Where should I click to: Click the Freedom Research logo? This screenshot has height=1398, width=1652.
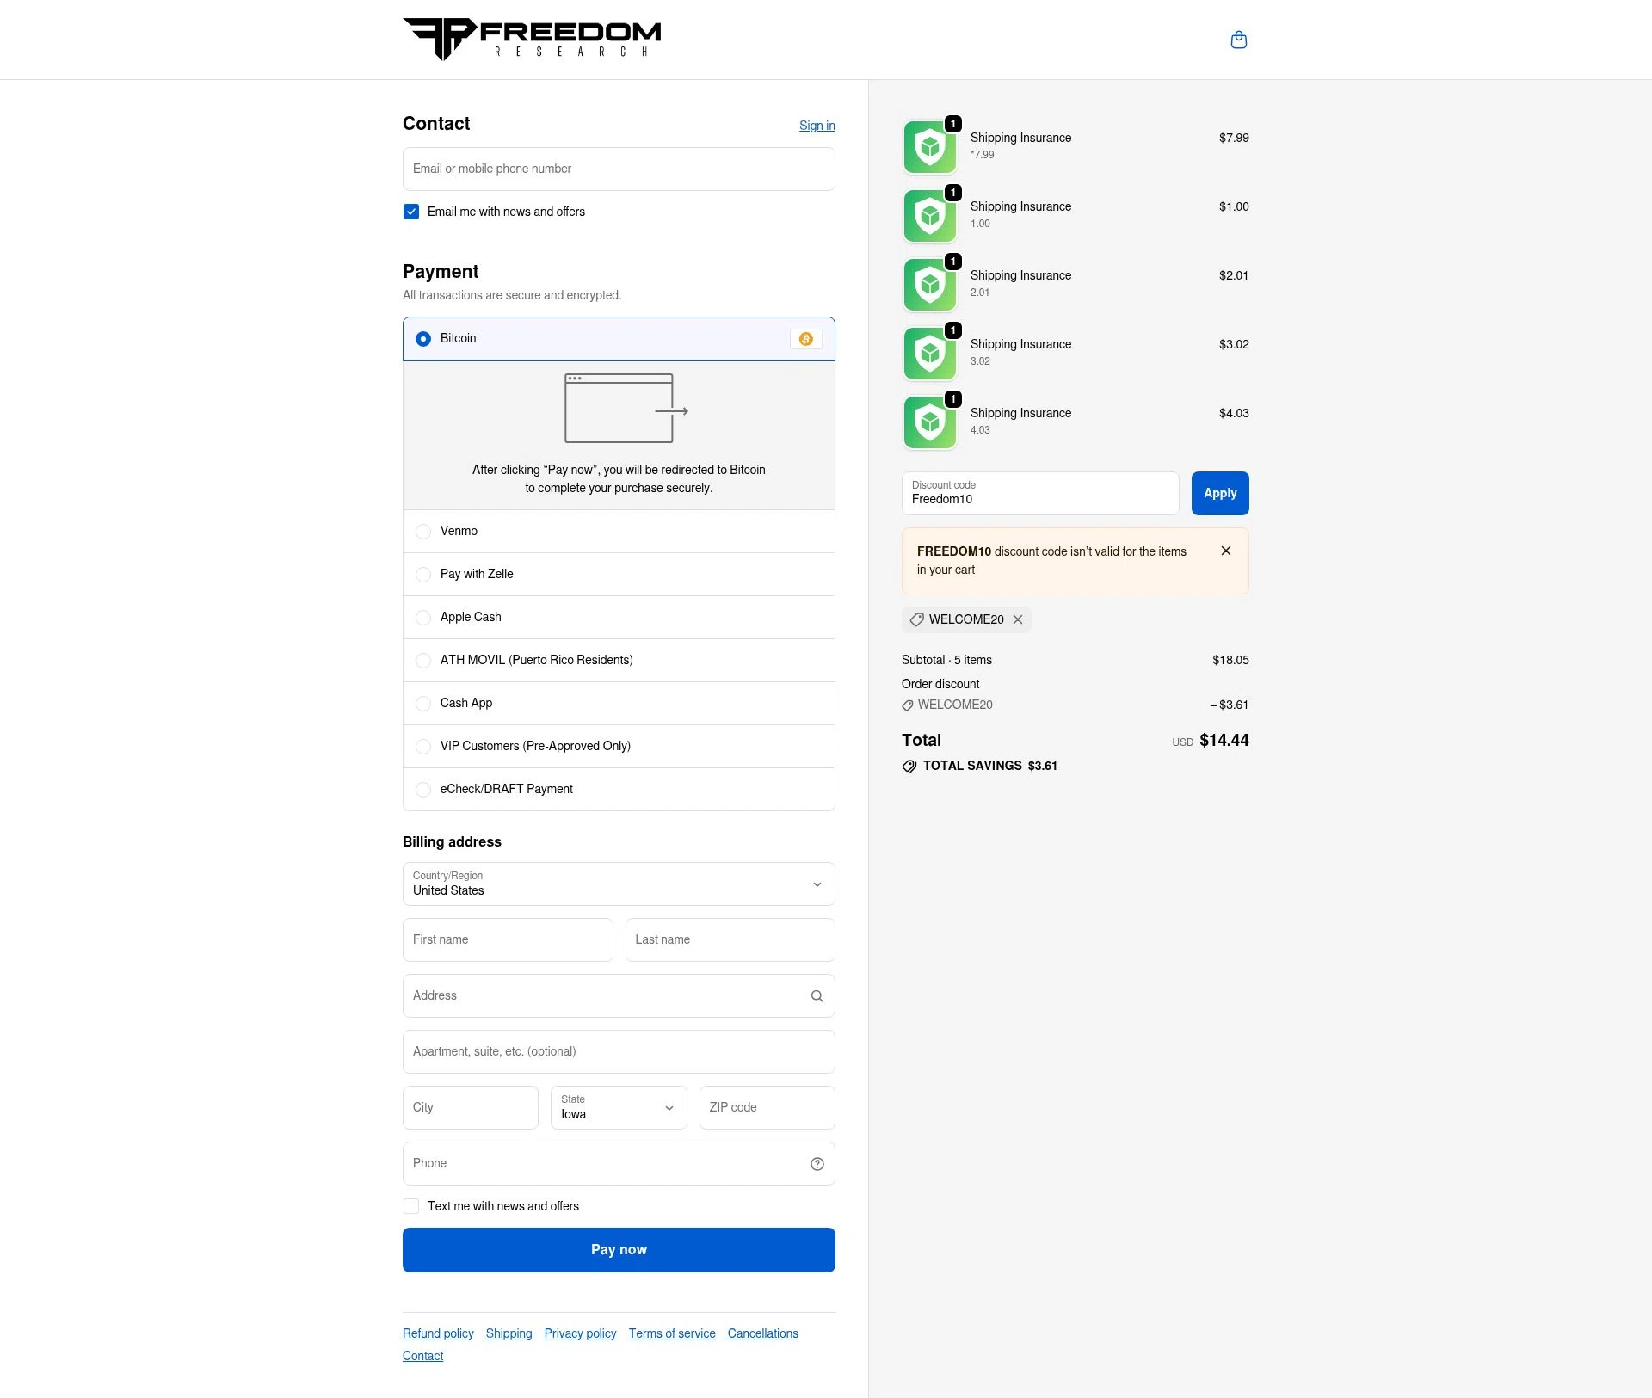click(531, 38)
